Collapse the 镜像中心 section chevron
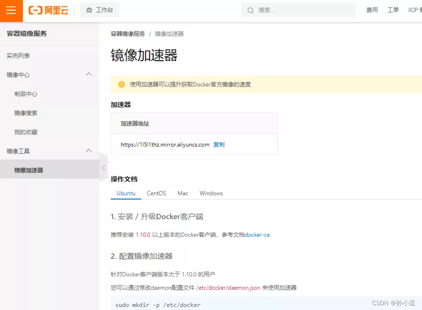 pyautogui.click(x=89, y=75)
